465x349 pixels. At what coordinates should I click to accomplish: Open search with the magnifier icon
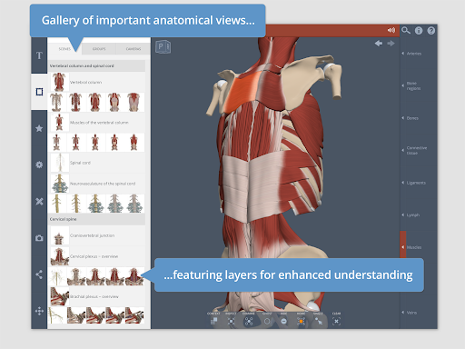tap(406, 30)
